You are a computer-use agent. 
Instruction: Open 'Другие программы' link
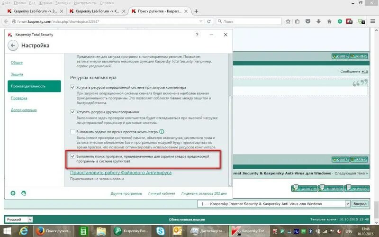pos(126,193)
